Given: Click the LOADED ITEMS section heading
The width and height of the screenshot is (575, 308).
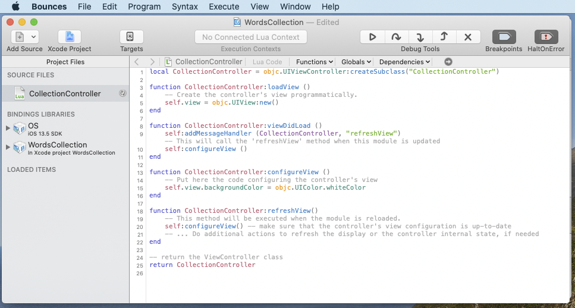Looking at the screenshot, I should click(32, 170).
